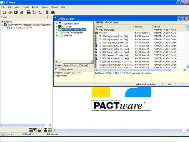Select 'FB 2201 Digital Output' device row
This screenshot has height=142, width=189.
(x=140, y=61)
